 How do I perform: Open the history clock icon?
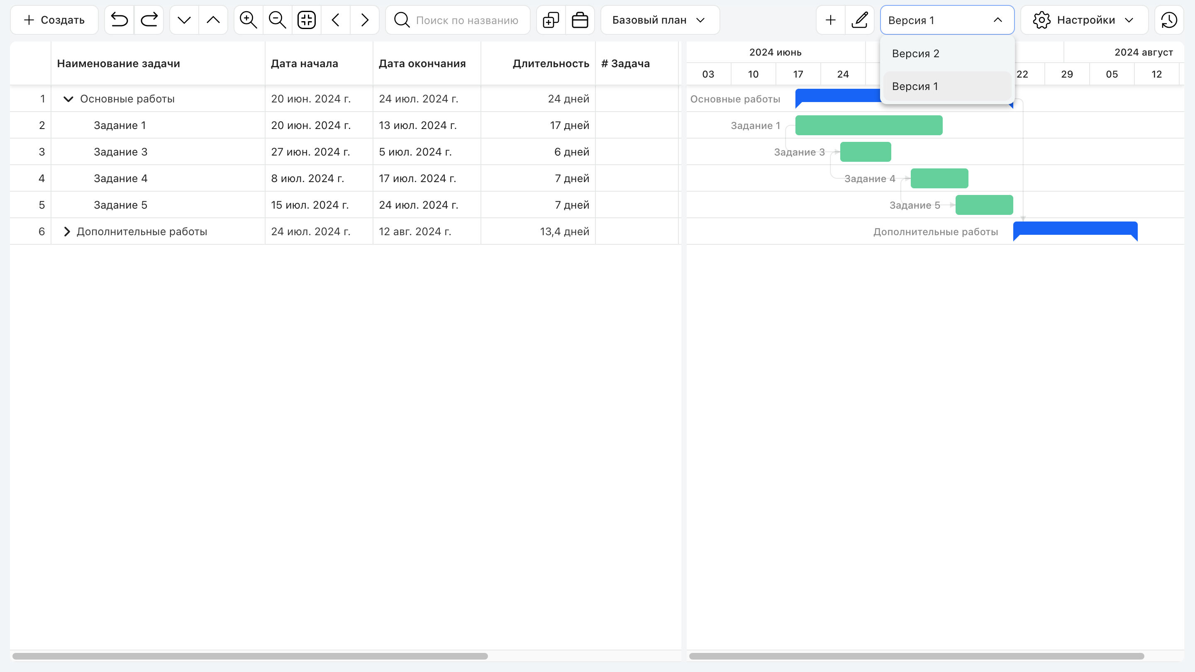1169,20
